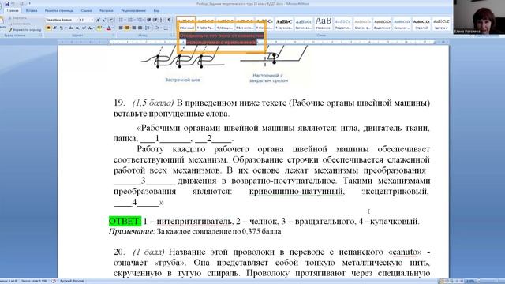This screenshot has height=284, width=505.
Task: Toggle subscript formatting
Action: pyautogui.click(x=77, y=28)
